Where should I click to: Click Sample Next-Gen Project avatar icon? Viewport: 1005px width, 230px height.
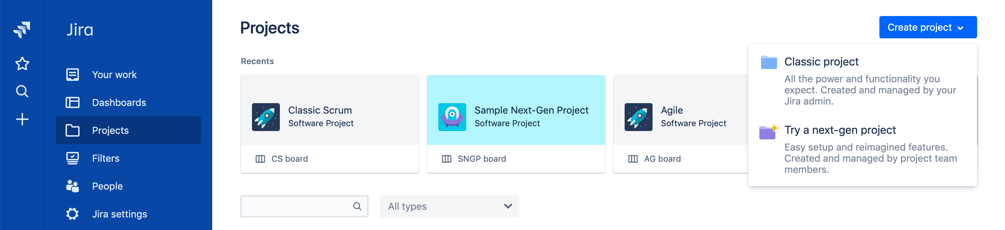[x=452, y=117]
